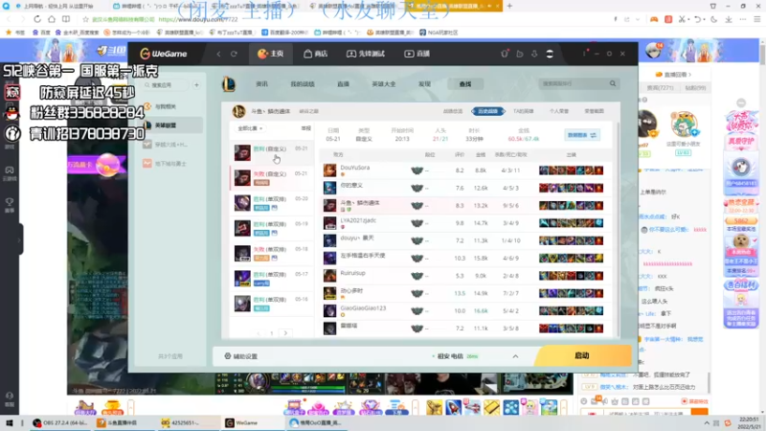This screenshot has height=431, width=766.
Task: Select the 05-16 match record
Action: click(272, 304)
